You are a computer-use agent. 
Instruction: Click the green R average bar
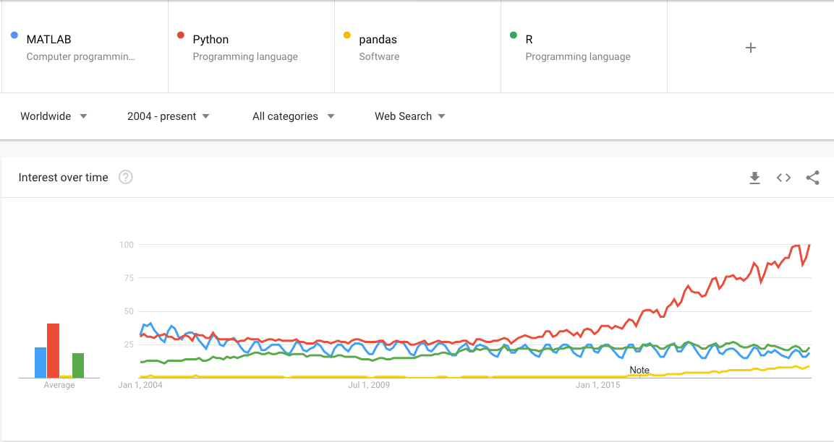[x=78, y=365]
